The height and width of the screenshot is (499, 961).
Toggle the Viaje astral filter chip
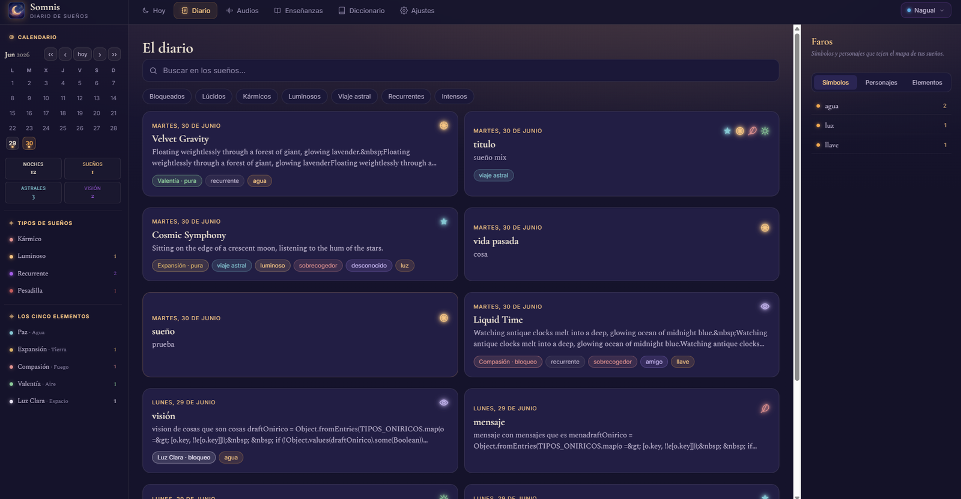354,97
